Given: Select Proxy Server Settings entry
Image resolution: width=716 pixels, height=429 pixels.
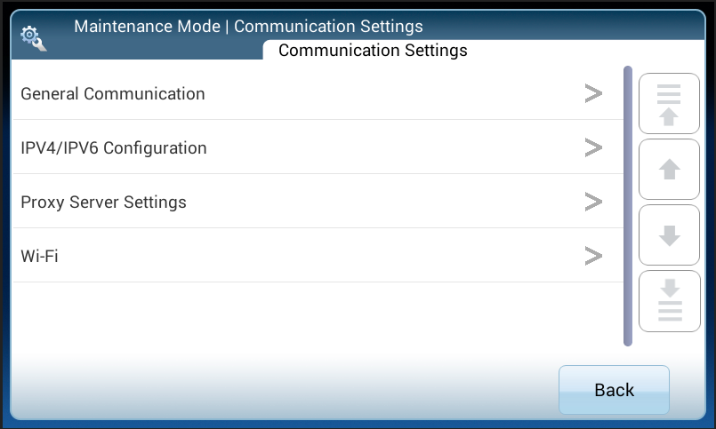Looking at the screenshot, I should pyautogui.click(x=104, y=203).
